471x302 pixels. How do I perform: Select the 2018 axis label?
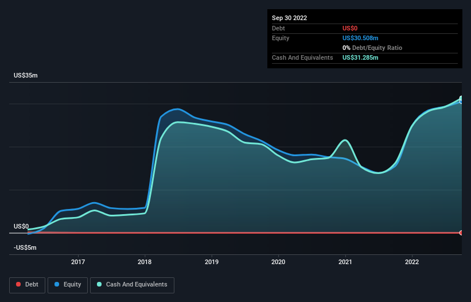(145, 262)
